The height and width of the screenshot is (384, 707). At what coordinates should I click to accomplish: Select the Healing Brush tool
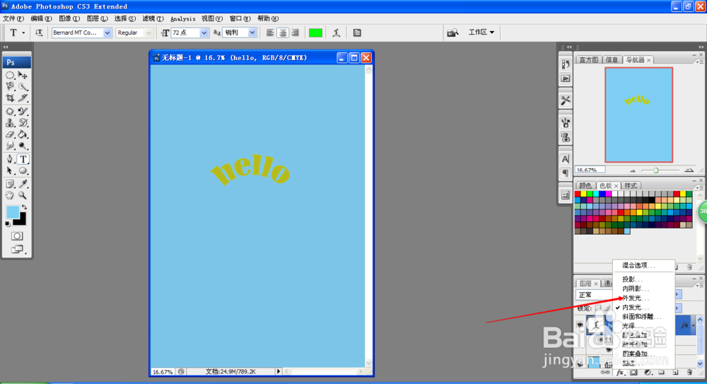coord(10,112)
